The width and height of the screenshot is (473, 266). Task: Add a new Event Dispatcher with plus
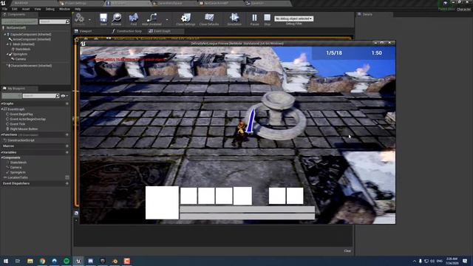(67, 183)
